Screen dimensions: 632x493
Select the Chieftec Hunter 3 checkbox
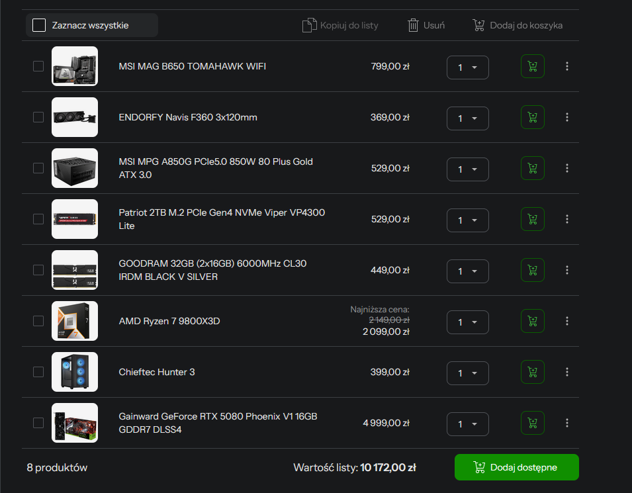[38, 372]
